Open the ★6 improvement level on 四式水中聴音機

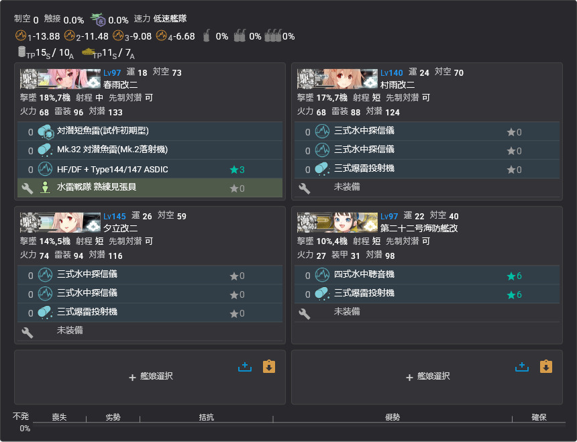(x=515, y=276)
